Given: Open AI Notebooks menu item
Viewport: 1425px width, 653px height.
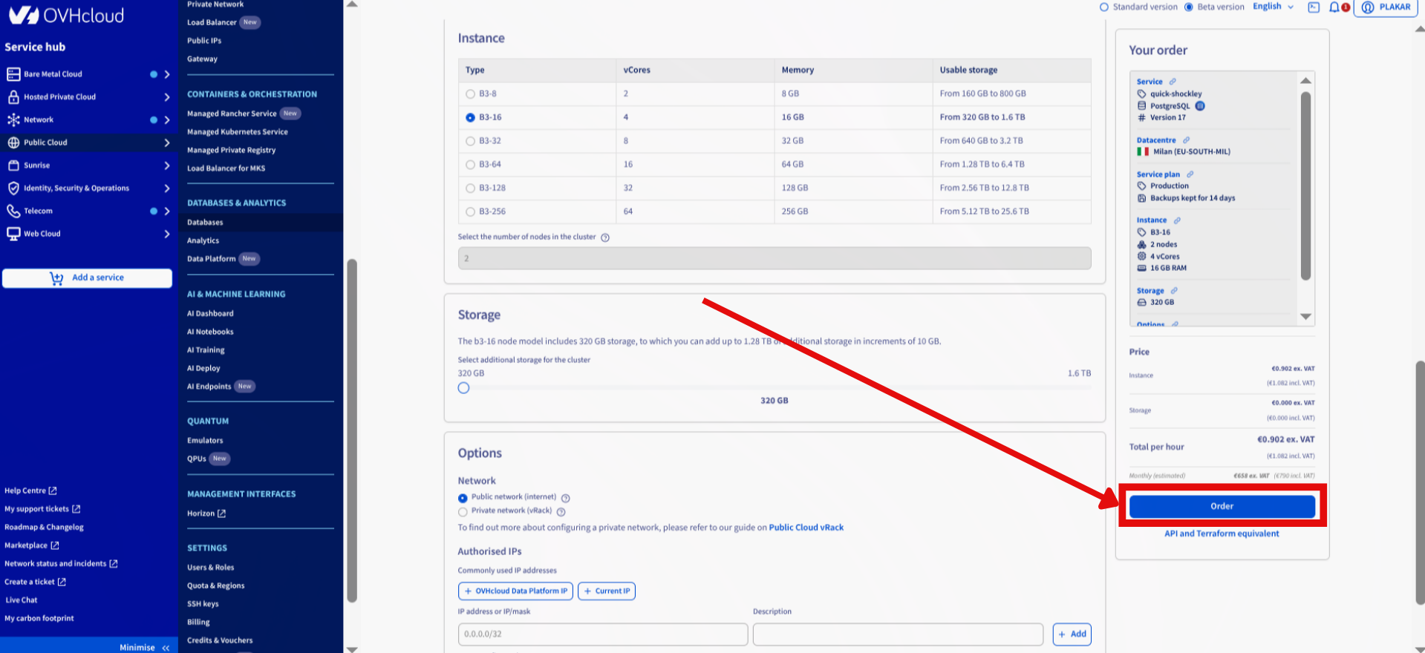Looking at the screenshot, I should [210, 332].
